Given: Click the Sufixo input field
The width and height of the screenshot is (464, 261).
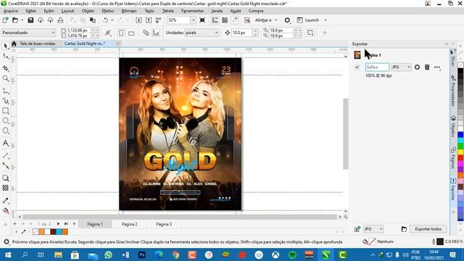Looking at the screenshot, I should tap(377, 67).
